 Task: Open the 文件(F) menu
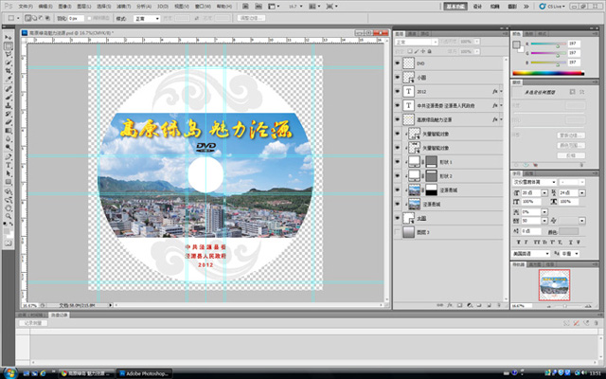tap(25, 5)
